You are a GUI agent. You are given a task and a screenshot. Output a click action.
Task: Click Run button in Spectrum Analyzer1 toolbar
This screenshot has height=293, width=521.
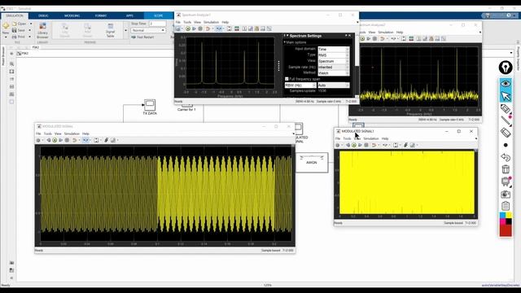[x=188, y=29]
